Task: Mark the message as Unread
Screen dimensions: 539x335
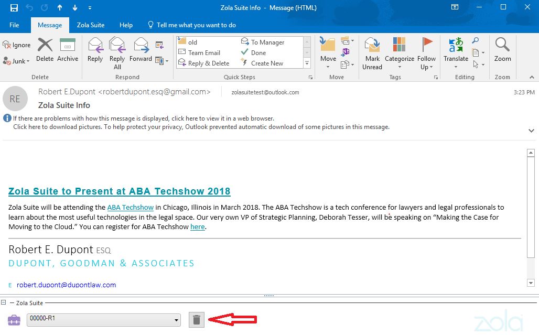Action: [372, 53]
